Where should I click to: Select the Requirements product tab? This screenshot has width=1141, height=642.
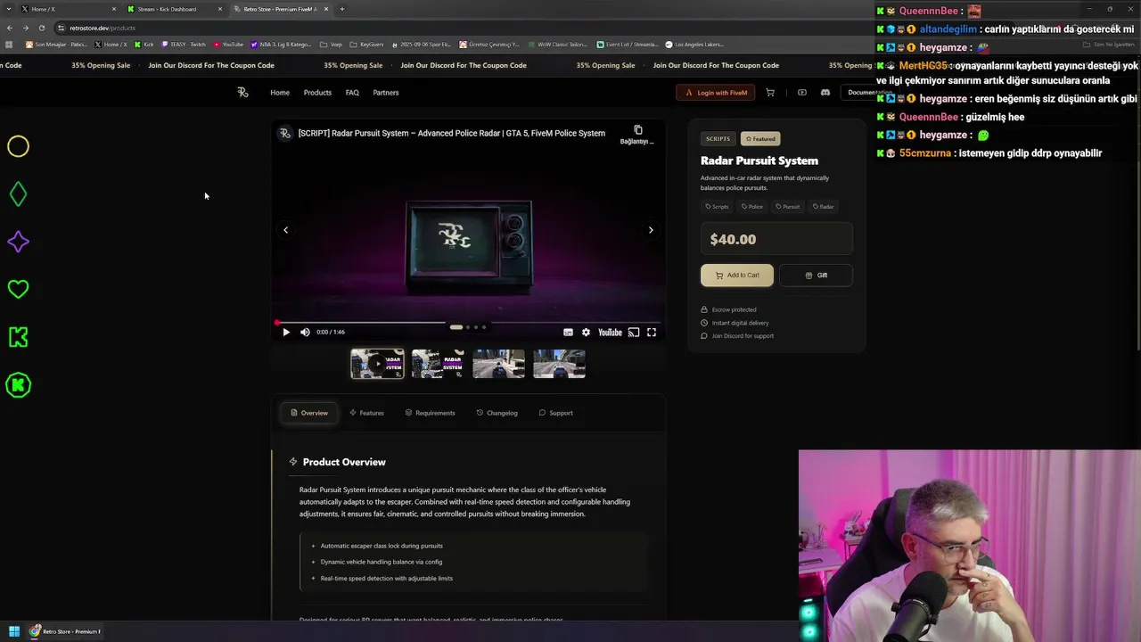point(430,413)
